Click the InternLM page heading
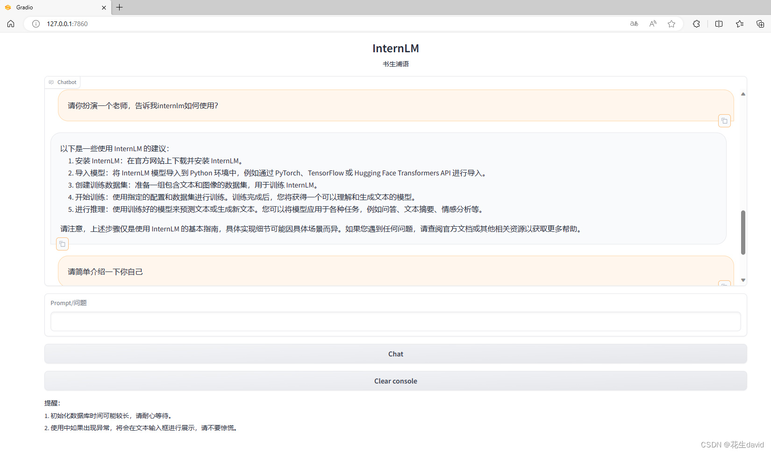This screenshot has width=771, height=453. 395,49
